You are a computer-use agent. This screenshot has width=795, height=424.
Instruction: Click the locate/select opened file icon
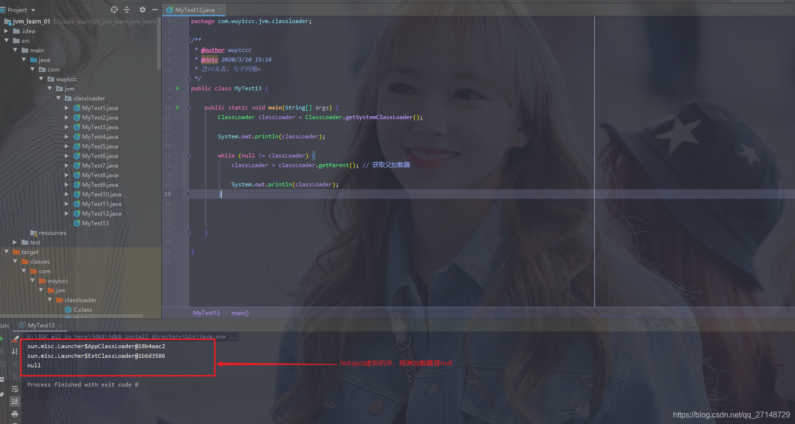114,10
